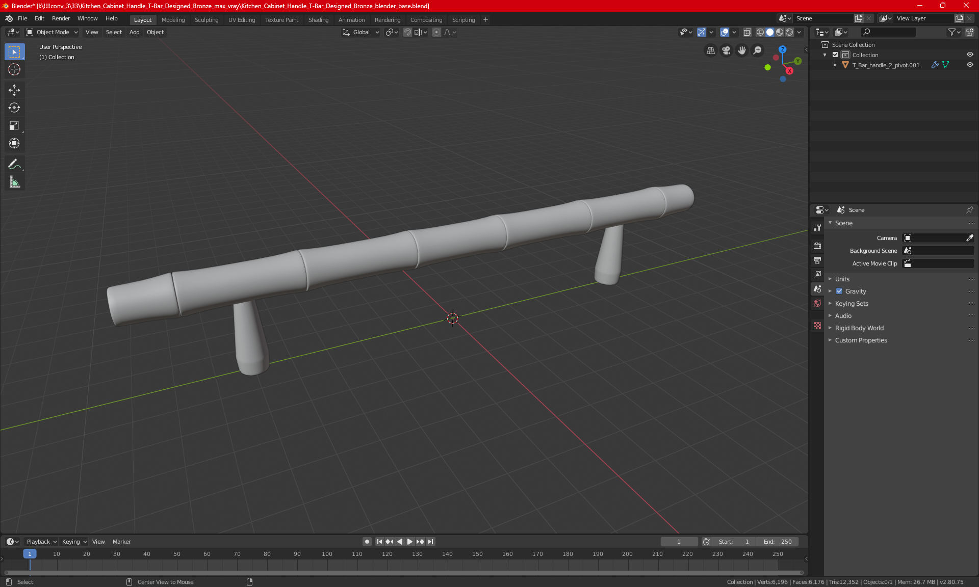Toggle camera view in viewport
The height and width of the screenshot is (587, 979).
726,50
